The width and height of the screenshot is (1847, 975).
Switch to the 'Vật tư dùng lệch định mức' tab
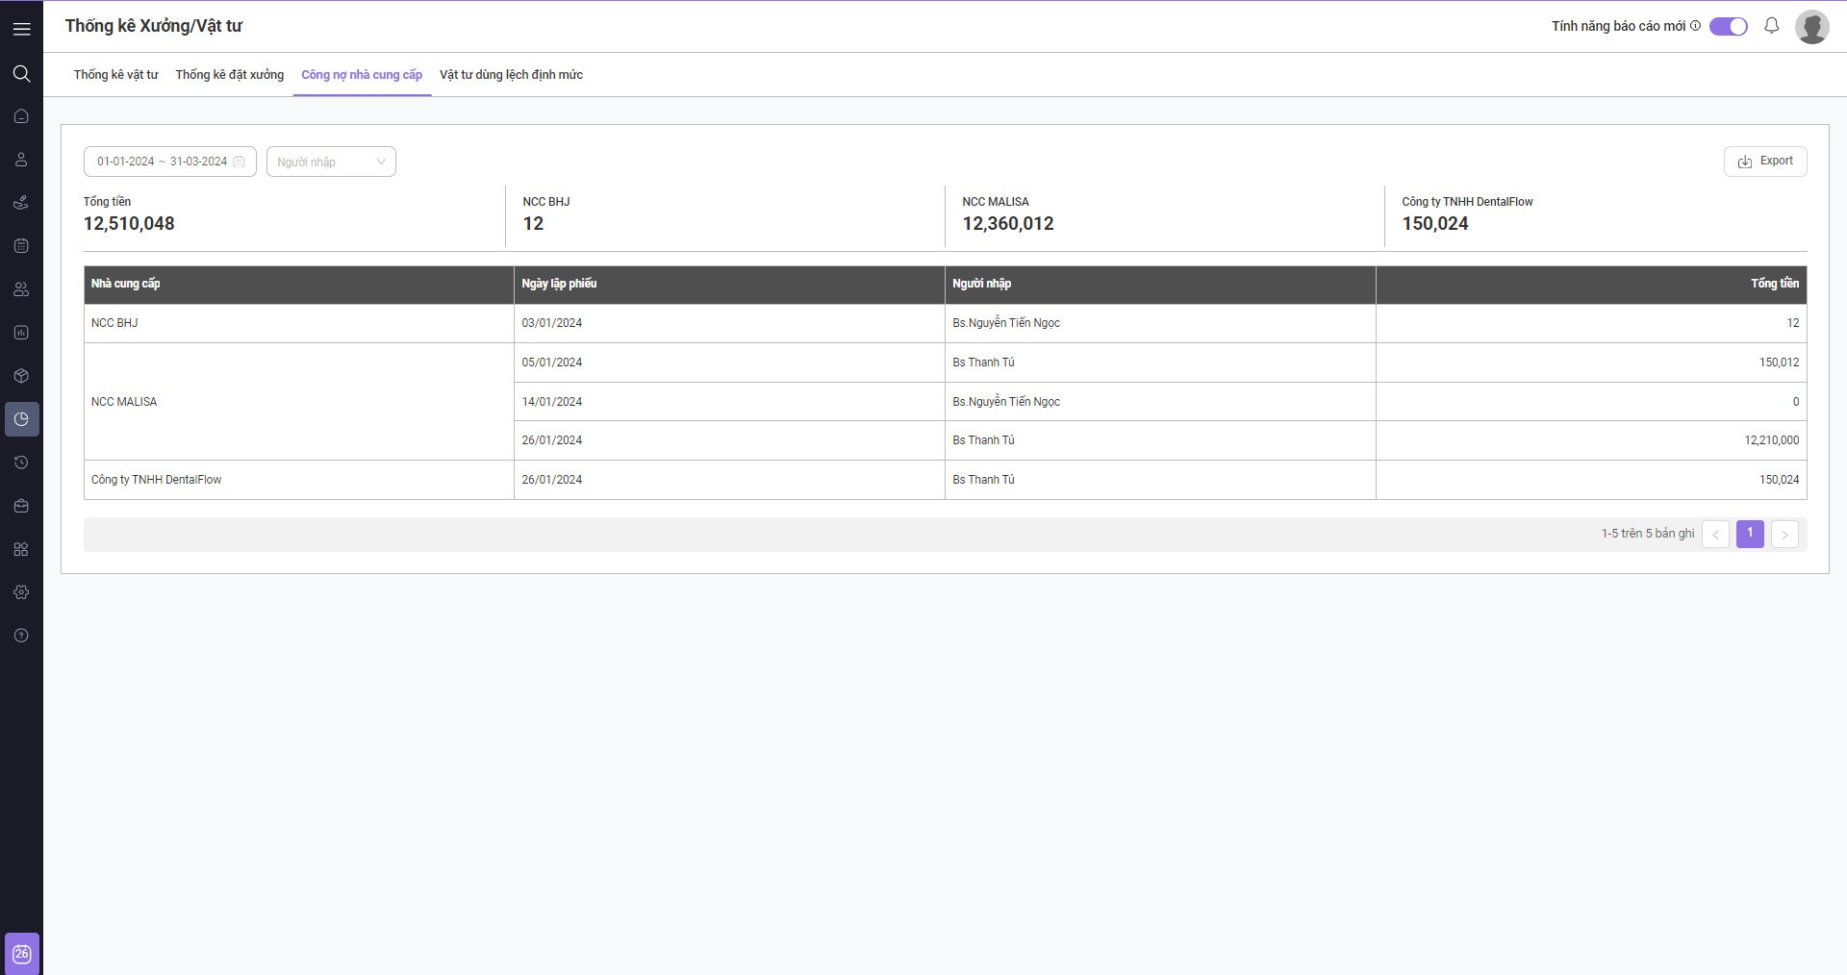pyautogui.click(x=511, y=75)
